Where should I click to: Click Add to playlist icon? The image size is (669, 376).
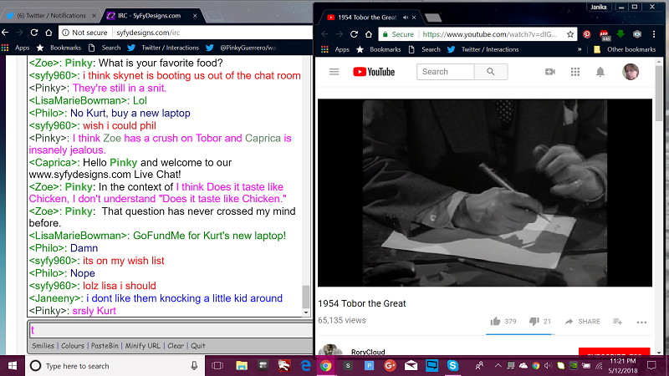click(x=617, y=322)
